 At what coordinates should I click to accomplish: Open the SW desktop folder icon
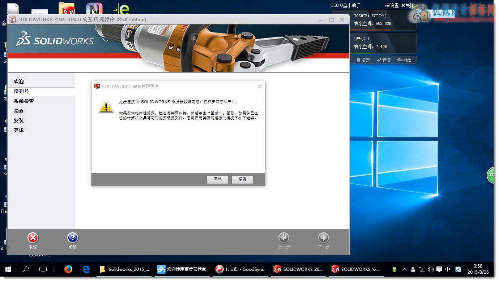(x=67, y=9)
